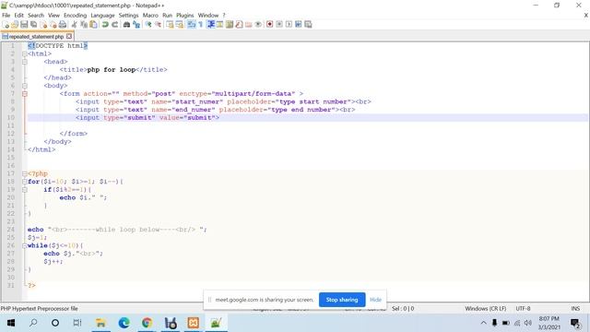Click the echo while loop below line
The image size is (590, 332).
pyautogui.click(x=117, y=230)
